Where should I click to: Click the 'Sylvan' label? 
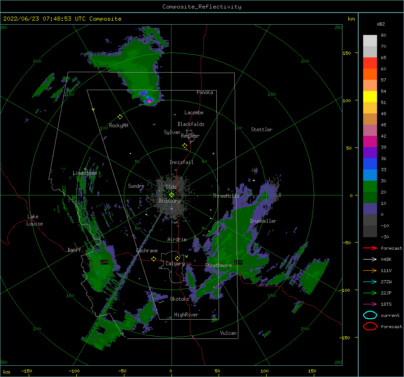(x=172, y=132)
